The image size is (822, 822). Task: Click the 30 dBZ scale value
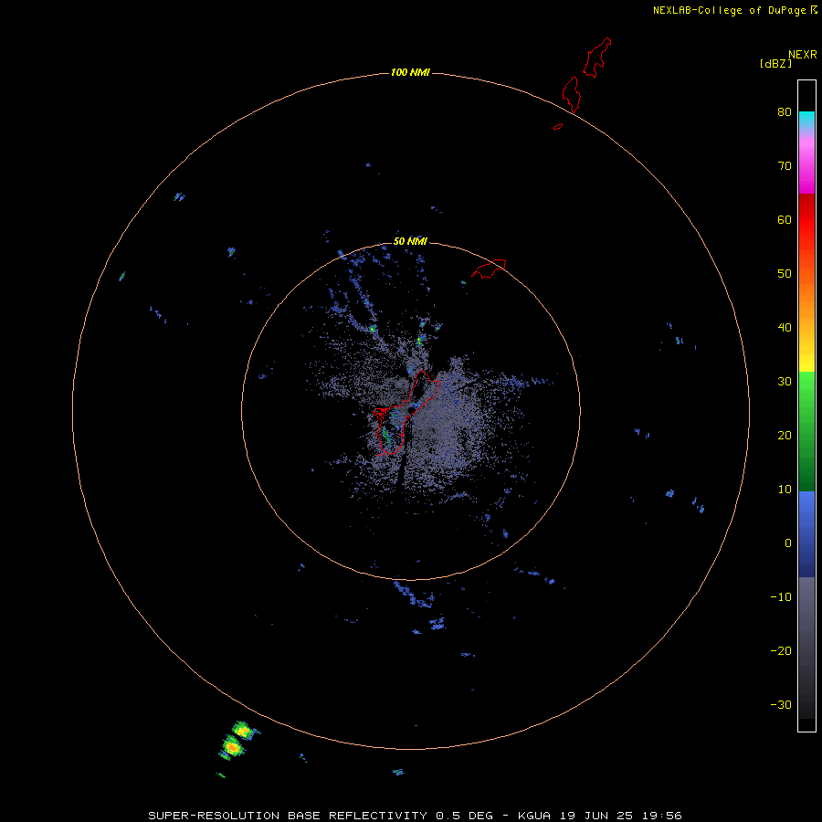[x=785, y=382]
